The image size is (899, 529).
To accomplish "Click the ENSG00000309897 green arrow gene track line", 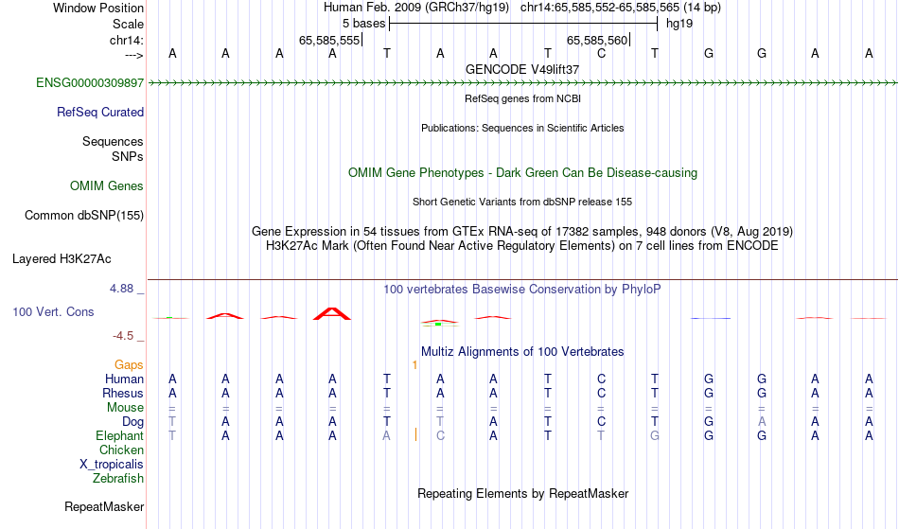I will click(x=523, y=83).
